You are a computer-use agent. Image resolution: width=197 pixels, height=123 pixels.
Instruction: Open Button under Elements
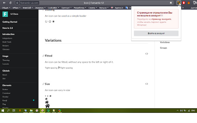(x=5, y=89)
